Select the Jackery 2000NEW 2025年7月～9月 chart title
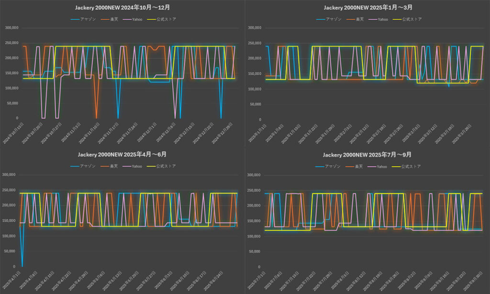The image size is (490, 294). (x=367, y=155)
